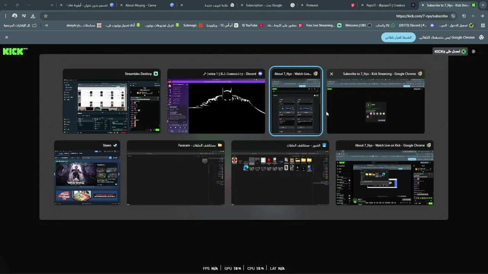
Task: Switch to the Pinterest tab
Action: pyautogui.click(x=328, y=5)
